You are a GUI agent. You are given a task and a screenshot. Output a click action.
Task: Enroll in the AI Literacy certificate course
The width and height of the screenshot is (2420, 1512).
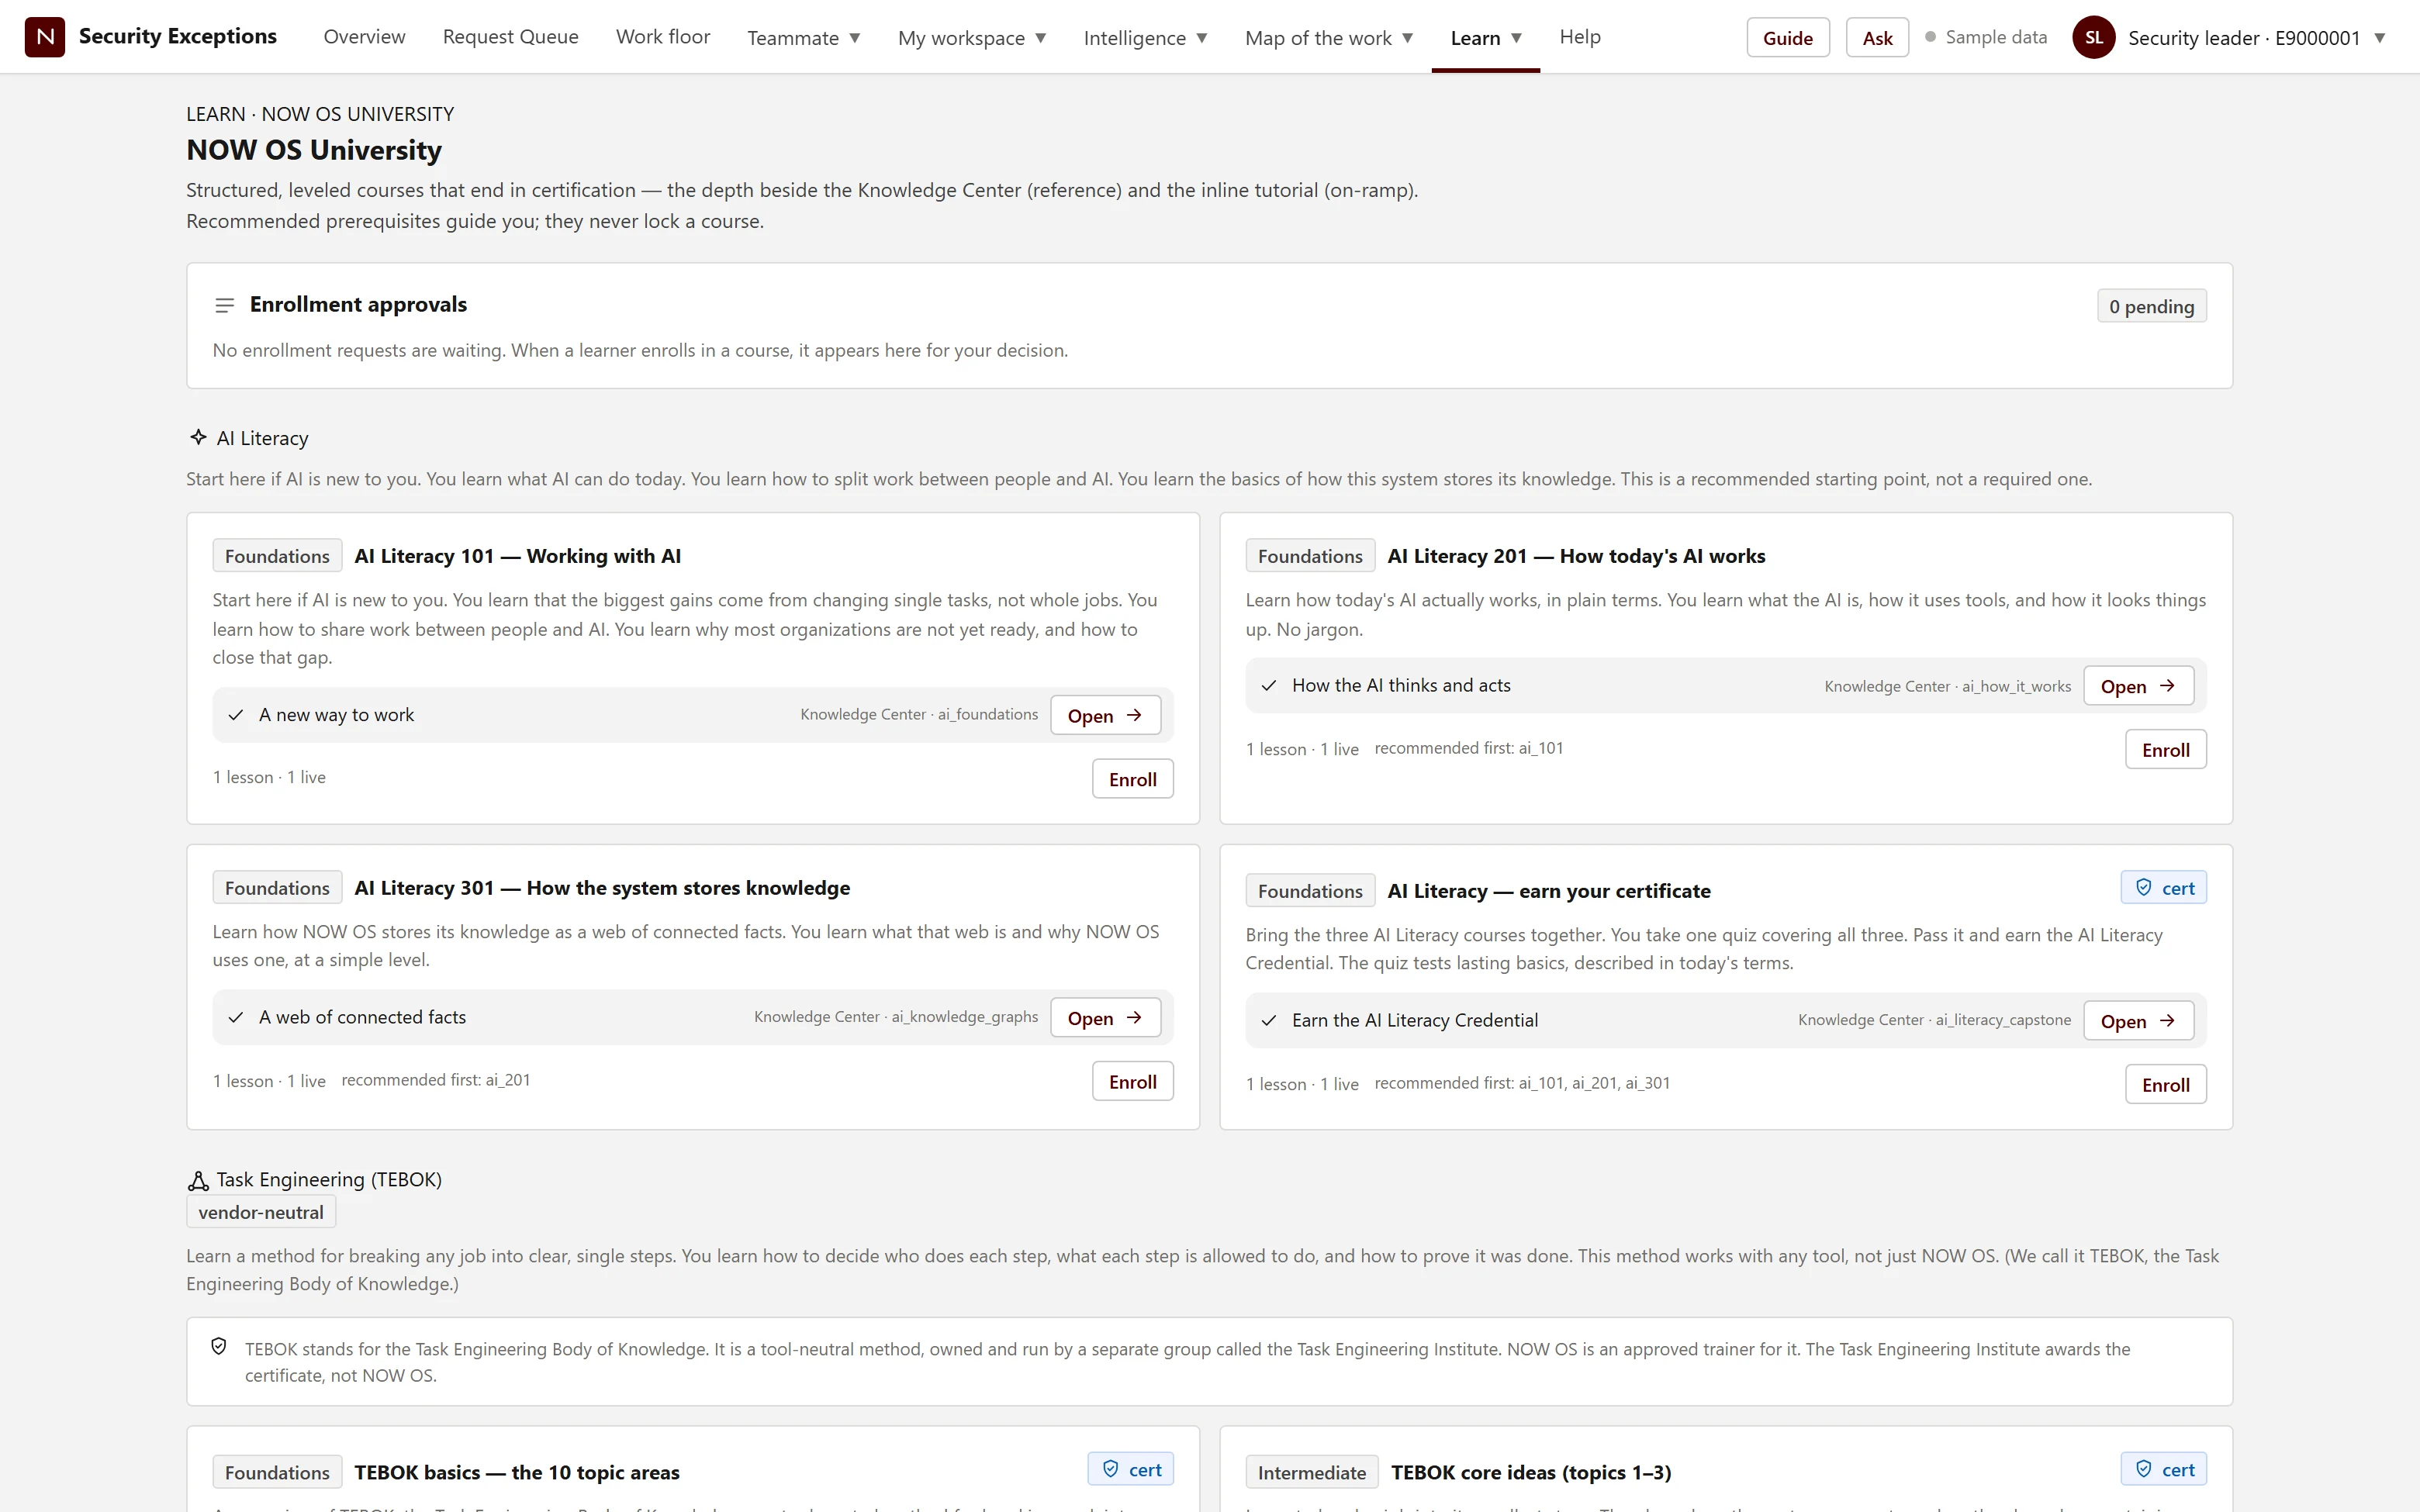click(x=2165, y=1085)
